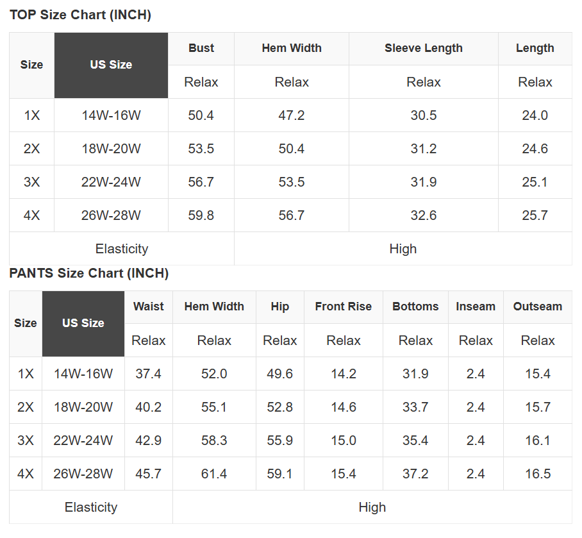This screenshot has height=538, width=582.
Task: Click the Waist column header
Action: (149, 307)
